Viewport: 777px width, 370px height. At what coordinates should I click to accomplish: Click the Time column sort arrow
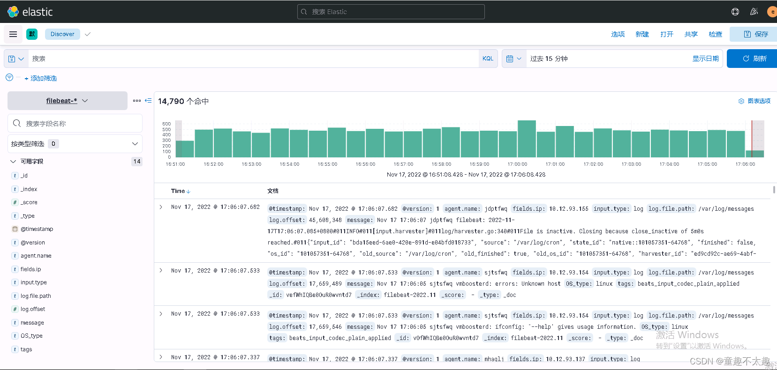(x=189, y=192)
